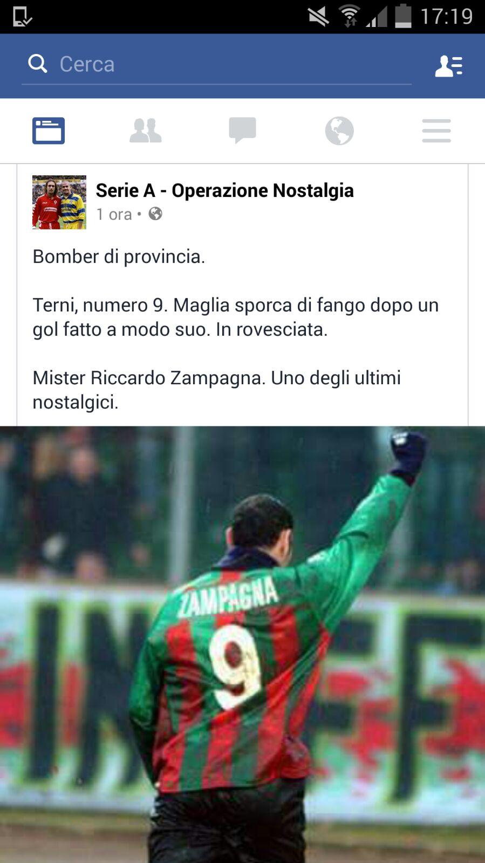Open the Zampagna number 9 photo
This screenshot has height=863, width=485.
coord(242,644)
